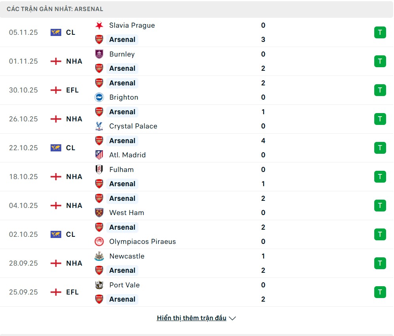Click the Newcastle club crest
Image resolution: width=394 pixels, height=336 pixels.
[x=99, y=256]
